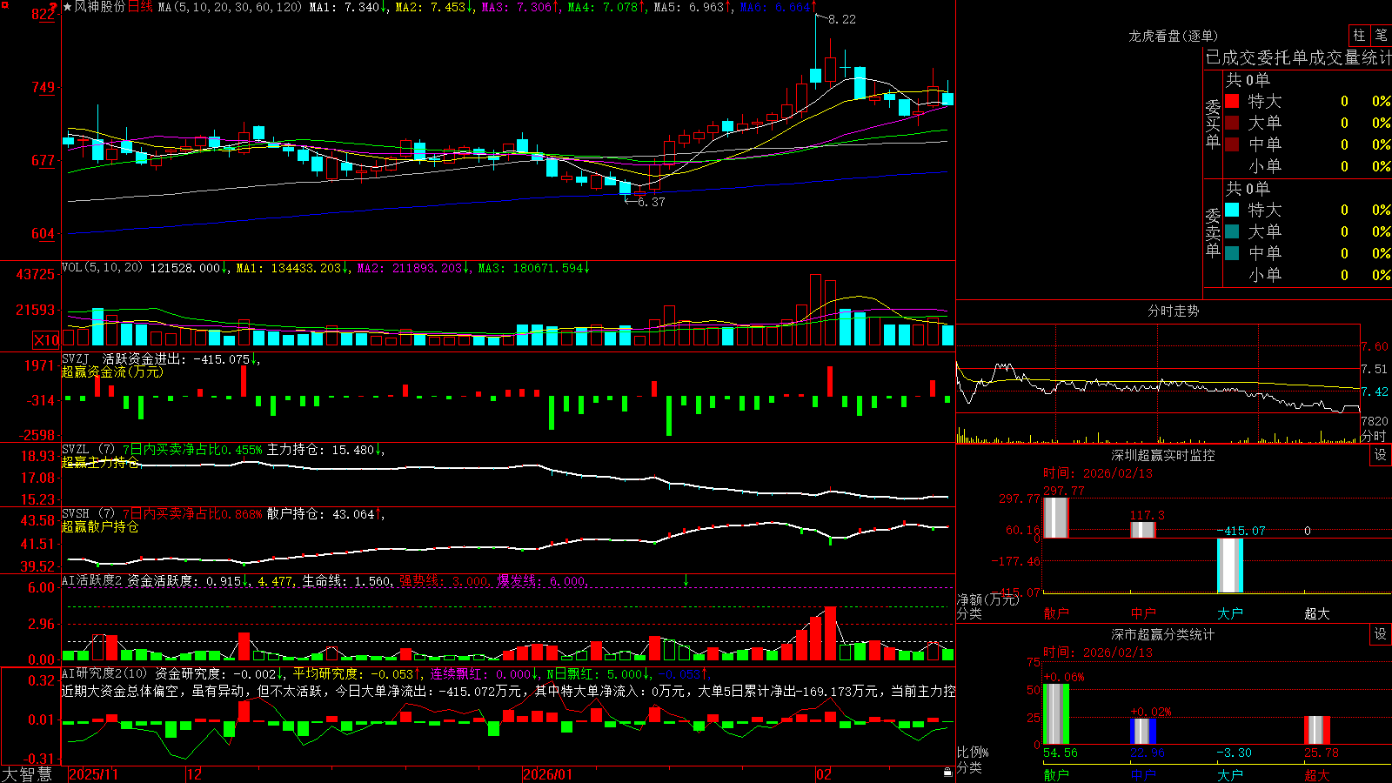Click the MA(5,10,20,30,60,120) indicator parameters

pos(230,7)
